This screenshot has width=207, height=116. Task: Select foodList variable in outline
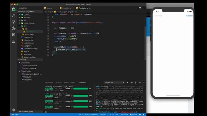[27, 77]
